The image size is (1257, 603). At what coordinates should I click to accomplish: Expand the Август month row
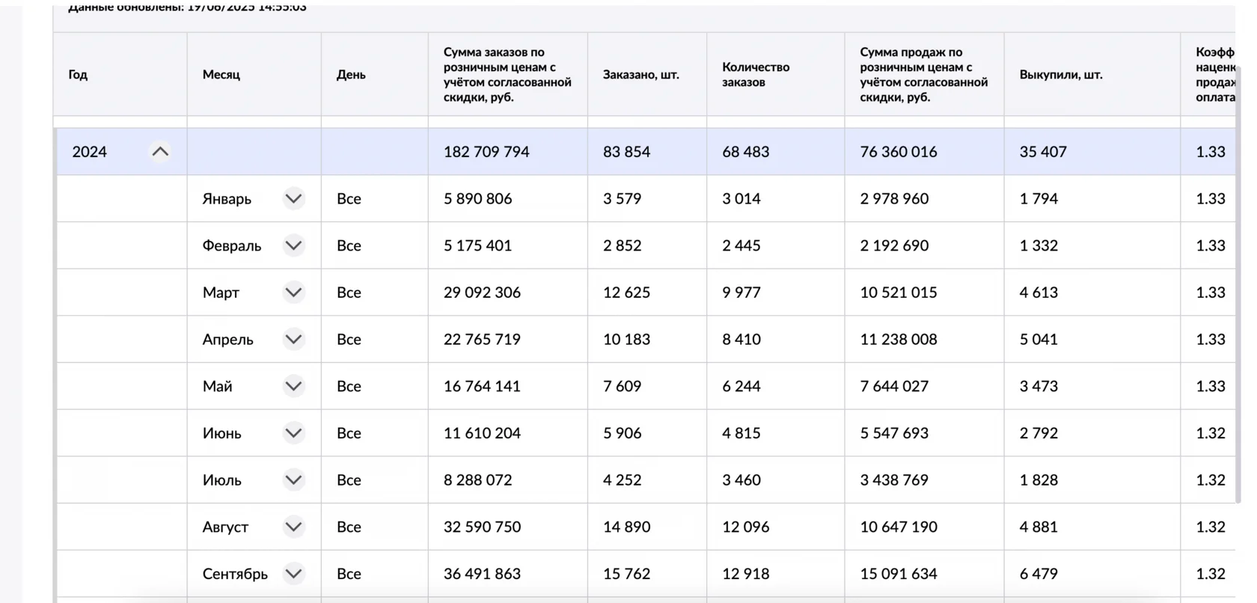coord(294,527)
